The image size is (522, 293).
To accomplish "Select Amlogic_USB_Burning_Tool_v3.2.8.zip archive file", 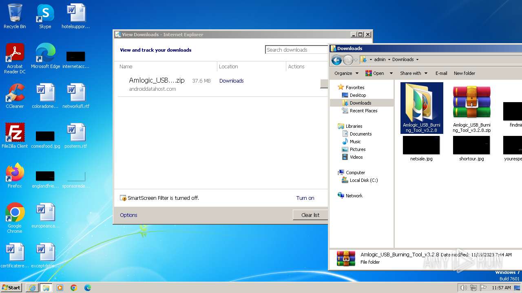I will 472,108.
